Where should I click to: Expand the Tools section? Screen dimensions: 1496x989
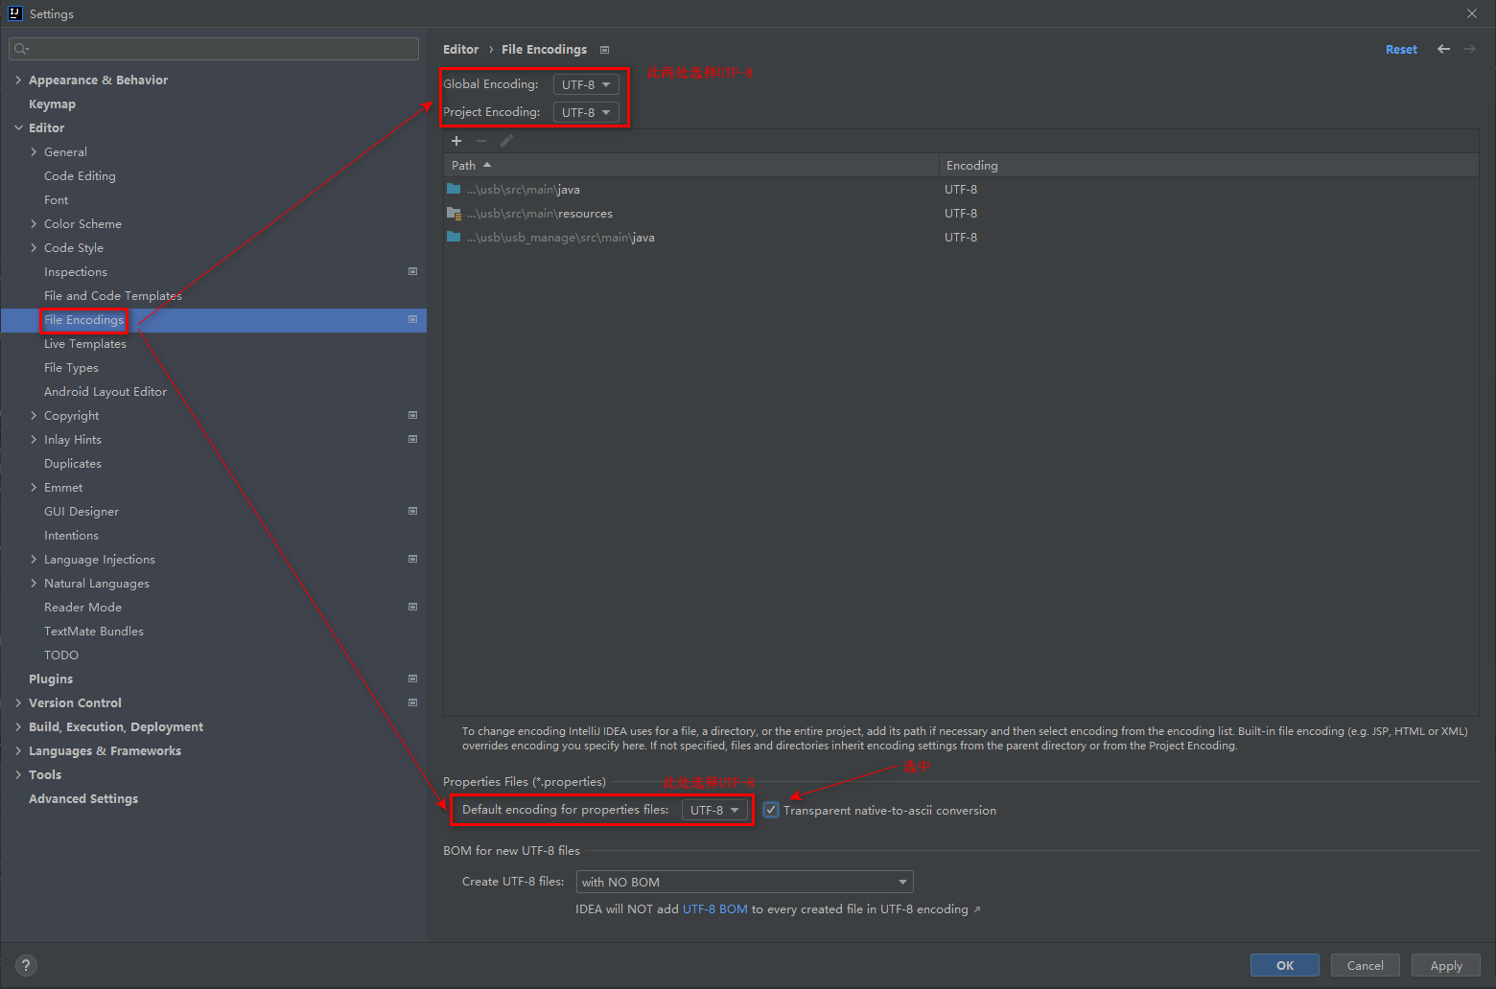(x=18, y=774)
